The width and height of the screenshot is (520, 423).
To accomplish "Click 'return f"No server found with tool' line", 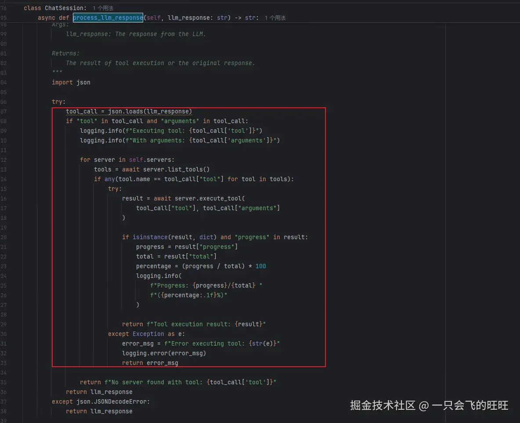I will 178,382.
